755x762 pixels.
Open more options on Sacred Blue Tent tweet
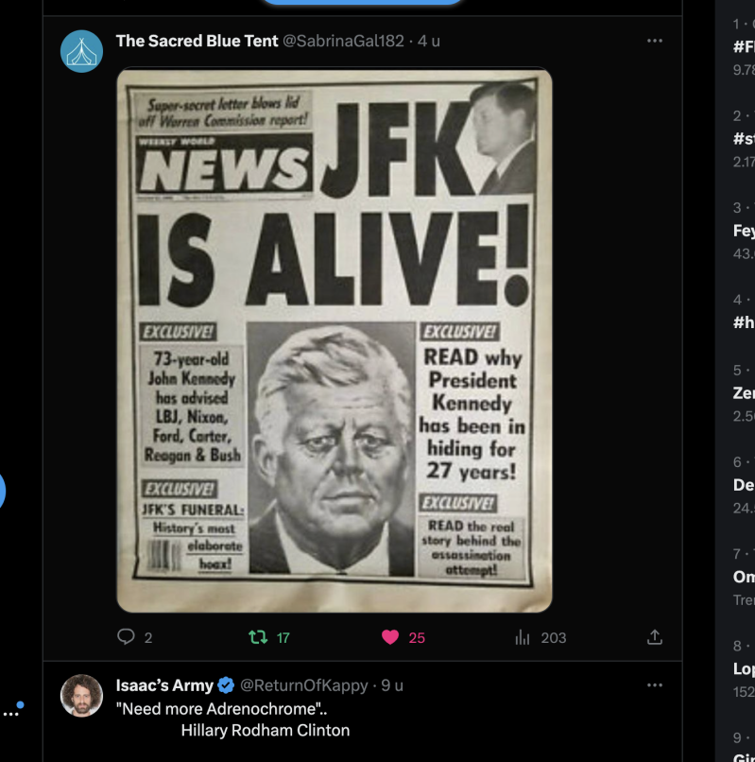tap(654, 41)
